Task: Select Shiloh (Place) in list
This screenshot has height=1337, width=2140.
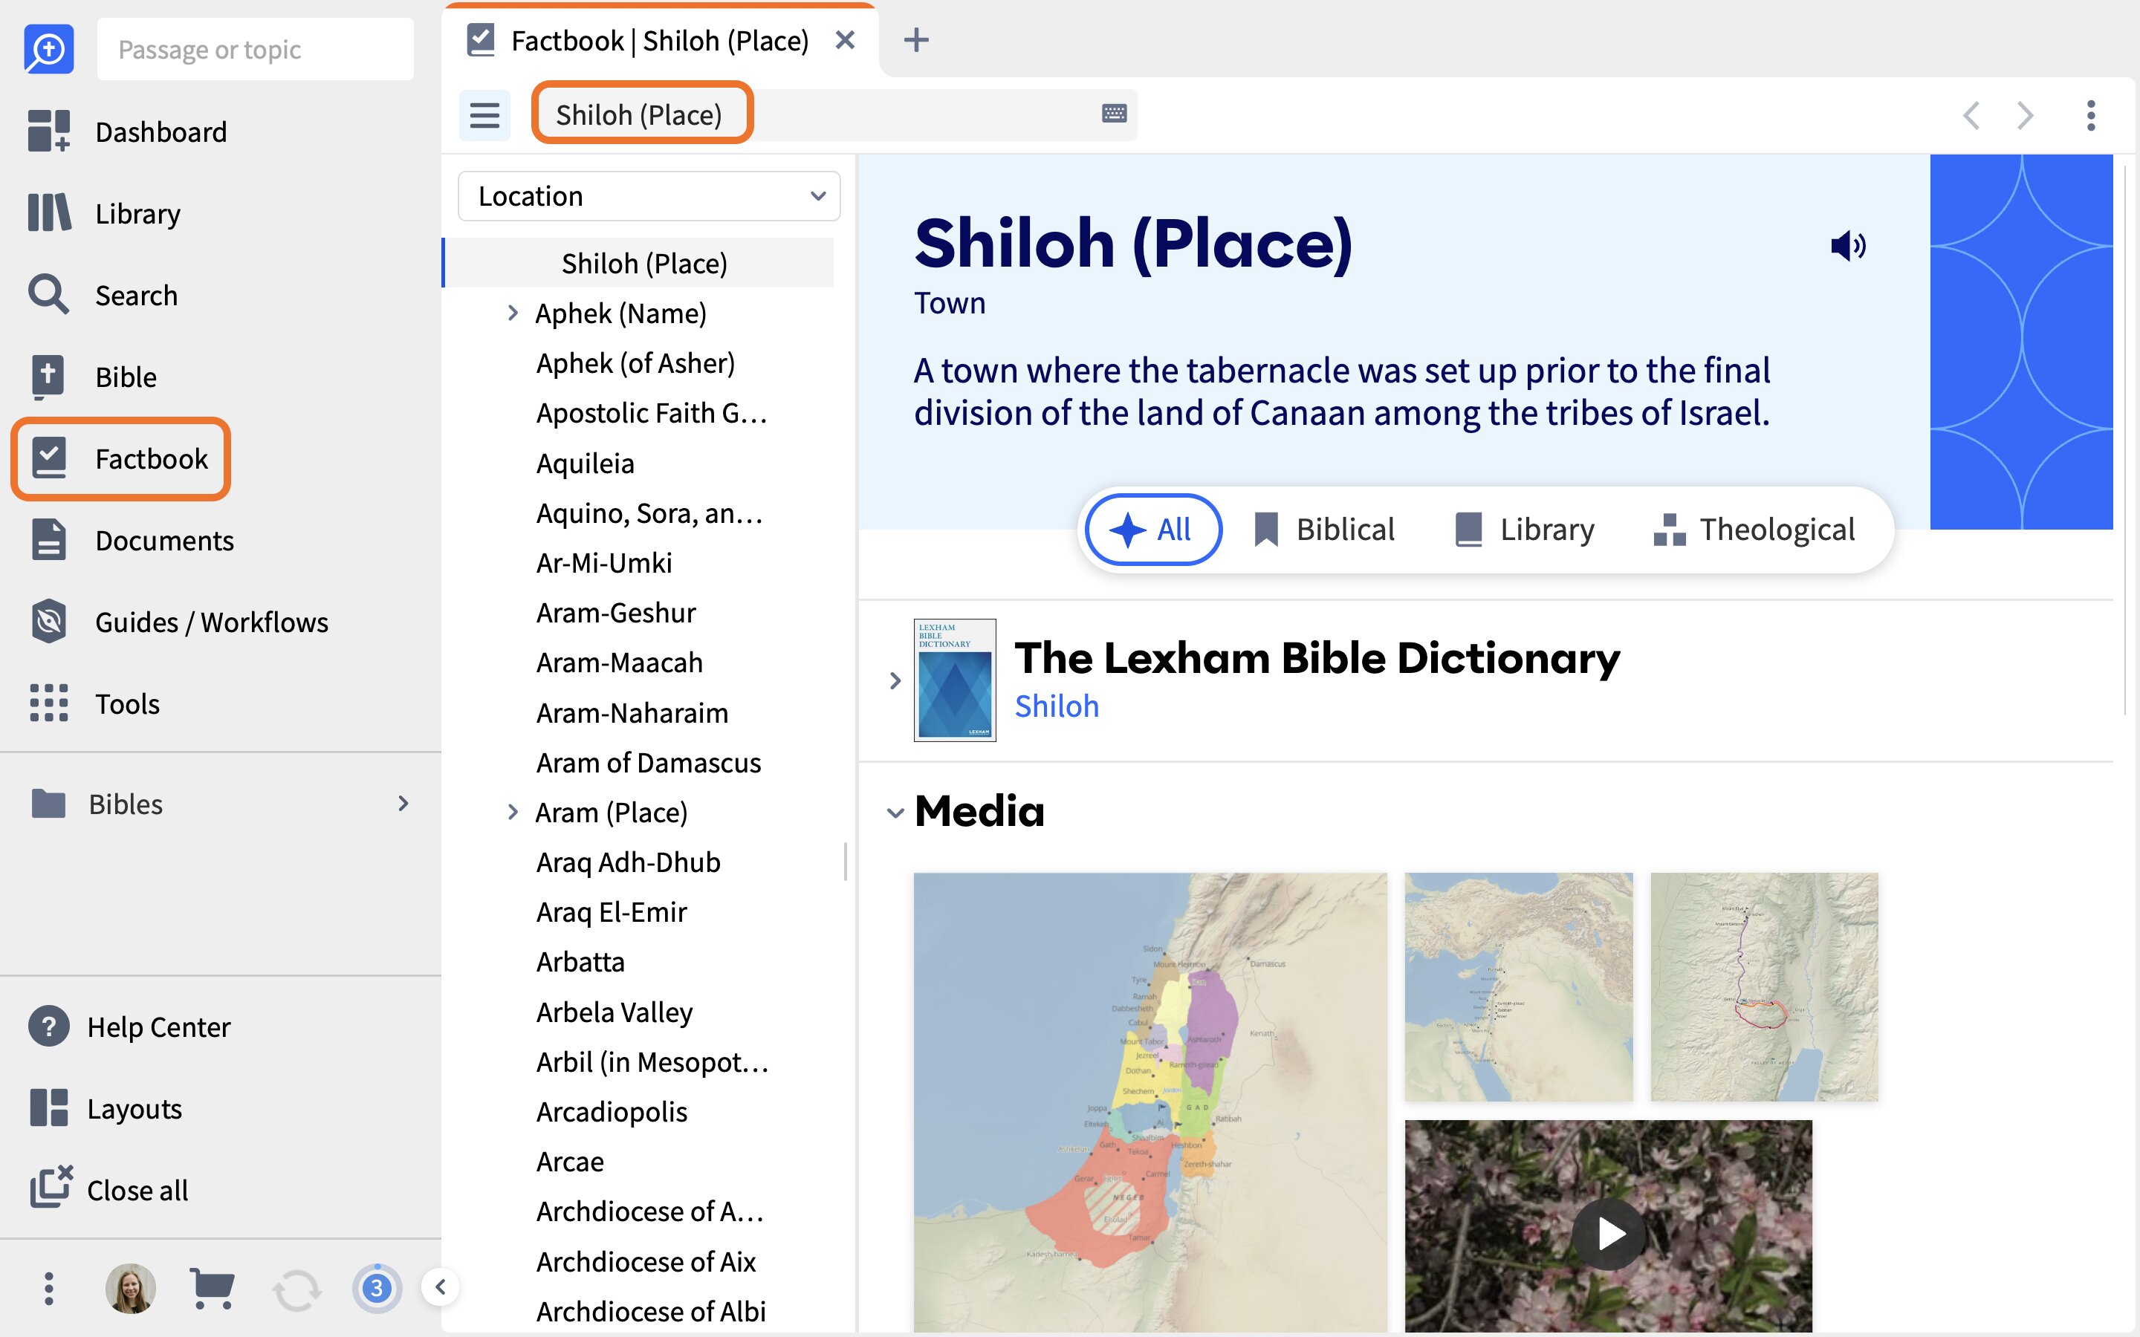Action: (x=643, y=264)
